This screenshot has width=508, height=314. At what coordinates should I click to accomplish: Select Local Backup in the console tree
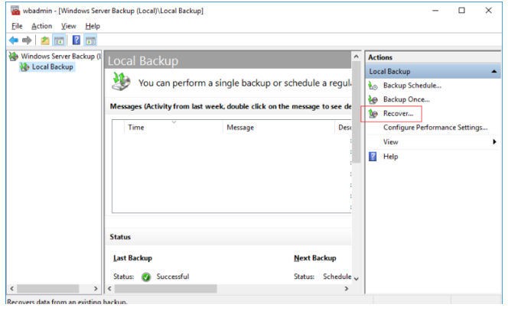coord(53,67)
